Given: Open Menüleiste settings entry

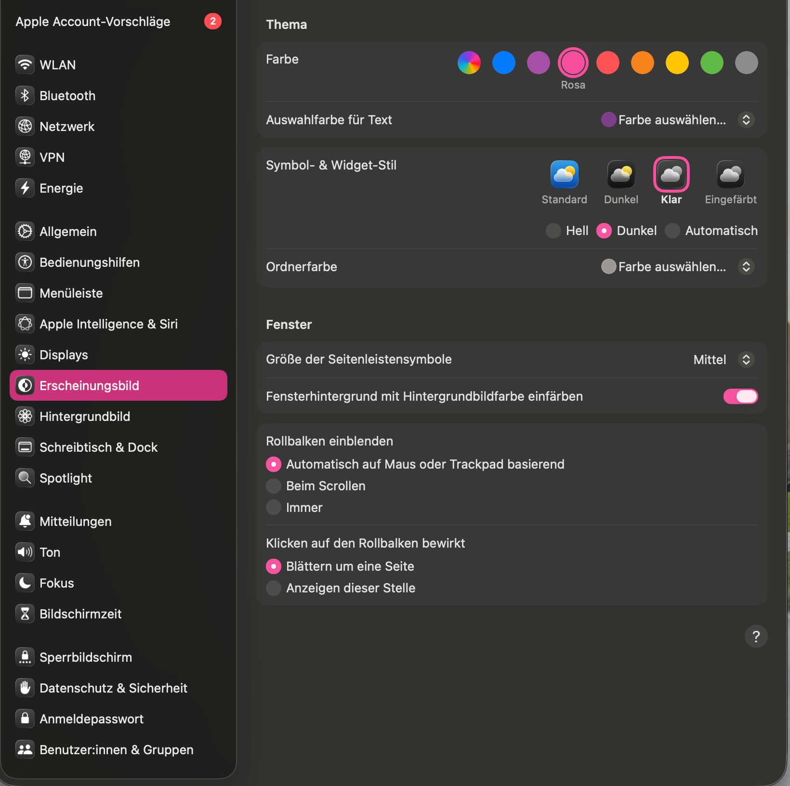Looking at the screenshot, I should (x=118, y=293).
